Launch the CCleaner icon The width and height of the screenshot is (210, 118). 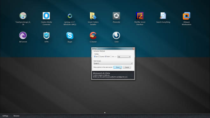93,36
